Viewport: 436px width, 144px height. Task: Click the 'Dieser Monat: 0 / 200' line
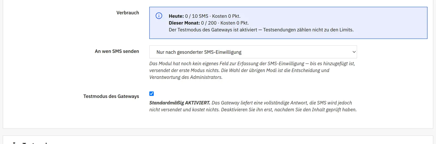click(x=209, y=23)
